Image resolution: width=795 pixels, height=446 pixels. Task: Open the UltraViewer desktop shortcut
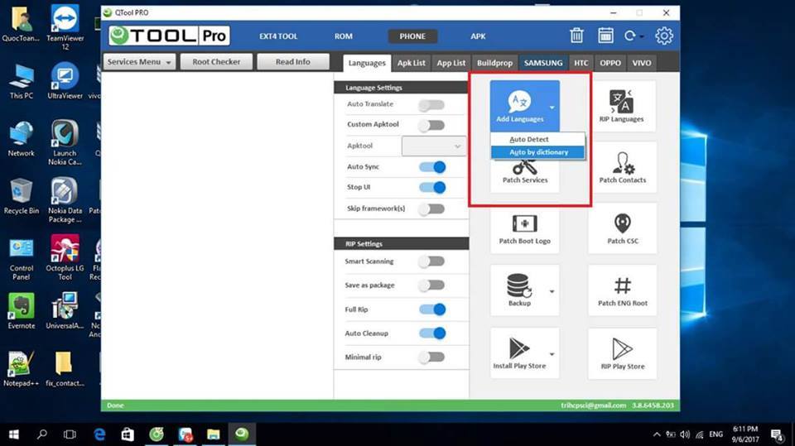[65, 80]
